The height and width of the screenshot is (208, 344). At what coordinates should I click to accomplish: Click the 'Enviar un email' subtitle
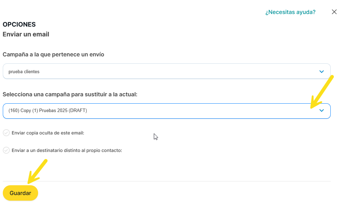[26, 34]
